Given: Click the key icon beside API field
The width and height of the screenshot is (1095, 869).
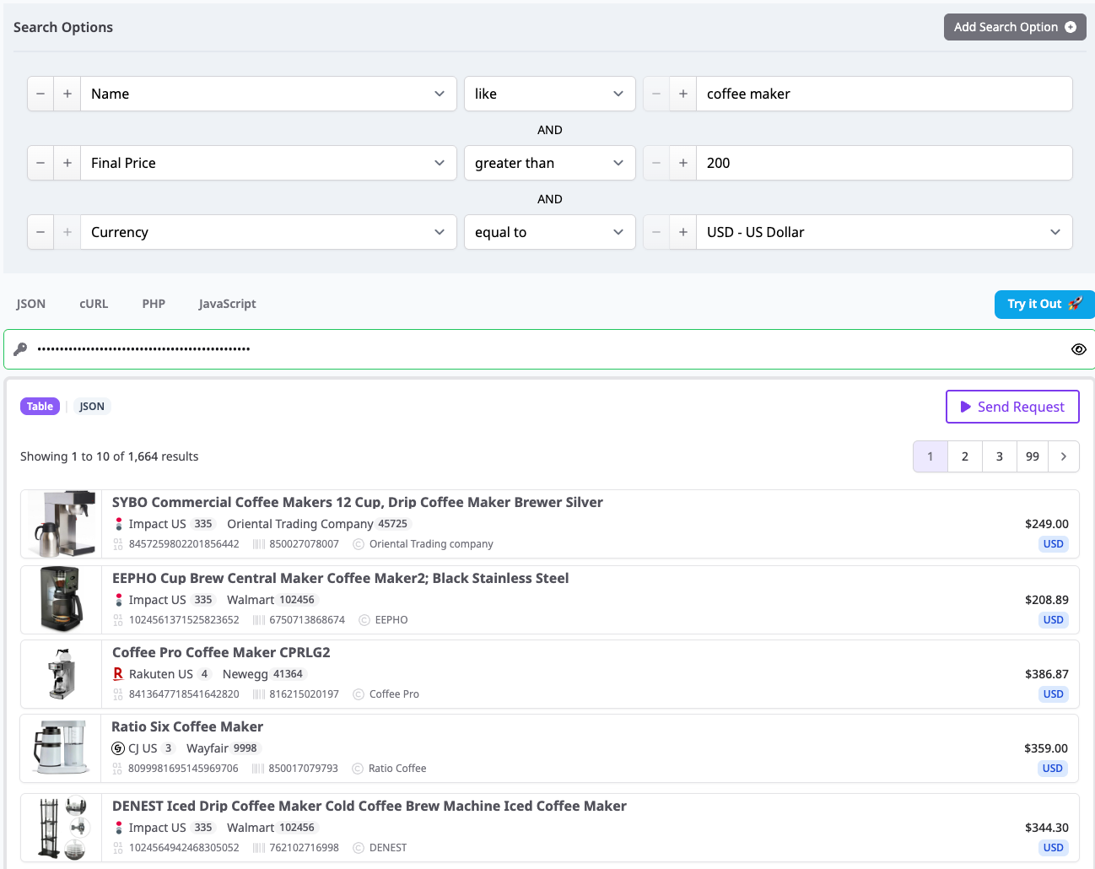Looking at the screenshot, I should coord(20,349).
